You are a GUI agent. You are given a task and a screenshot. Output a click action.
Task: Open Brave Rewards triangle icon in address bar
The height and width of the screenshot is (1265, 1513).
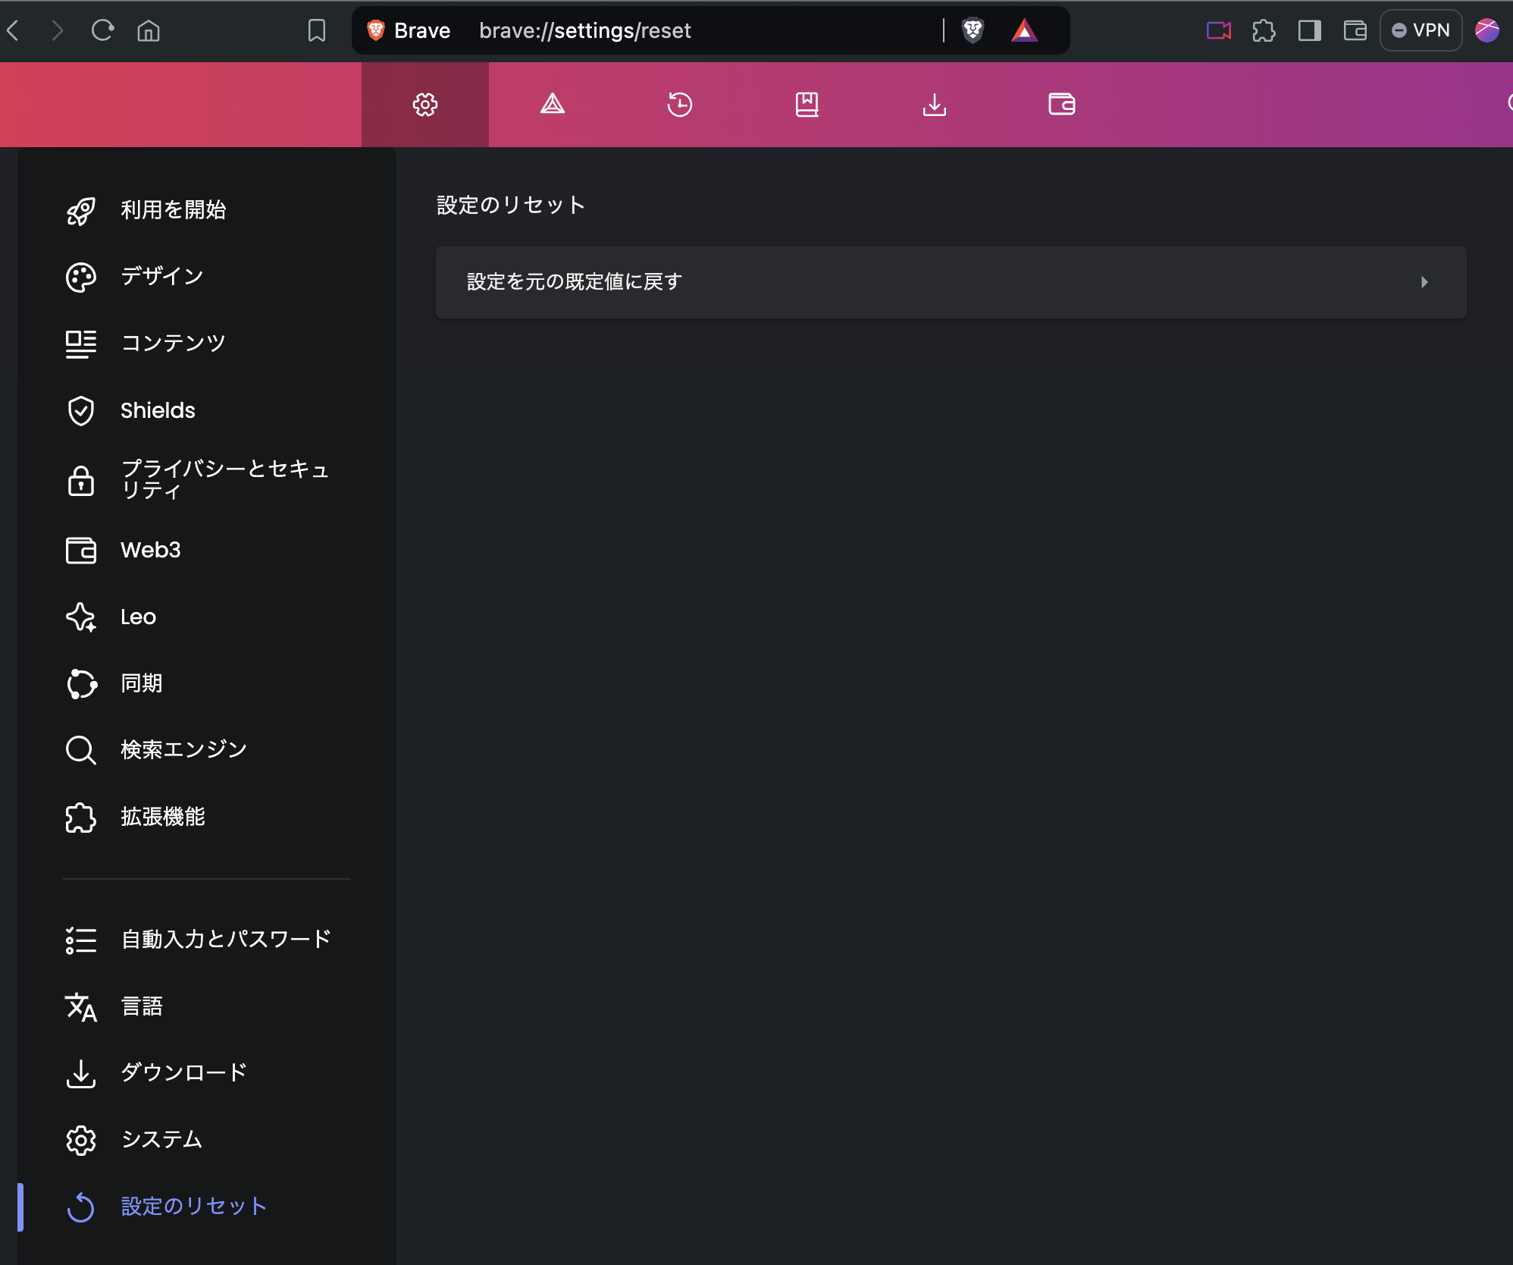(x=1025, y=30)
